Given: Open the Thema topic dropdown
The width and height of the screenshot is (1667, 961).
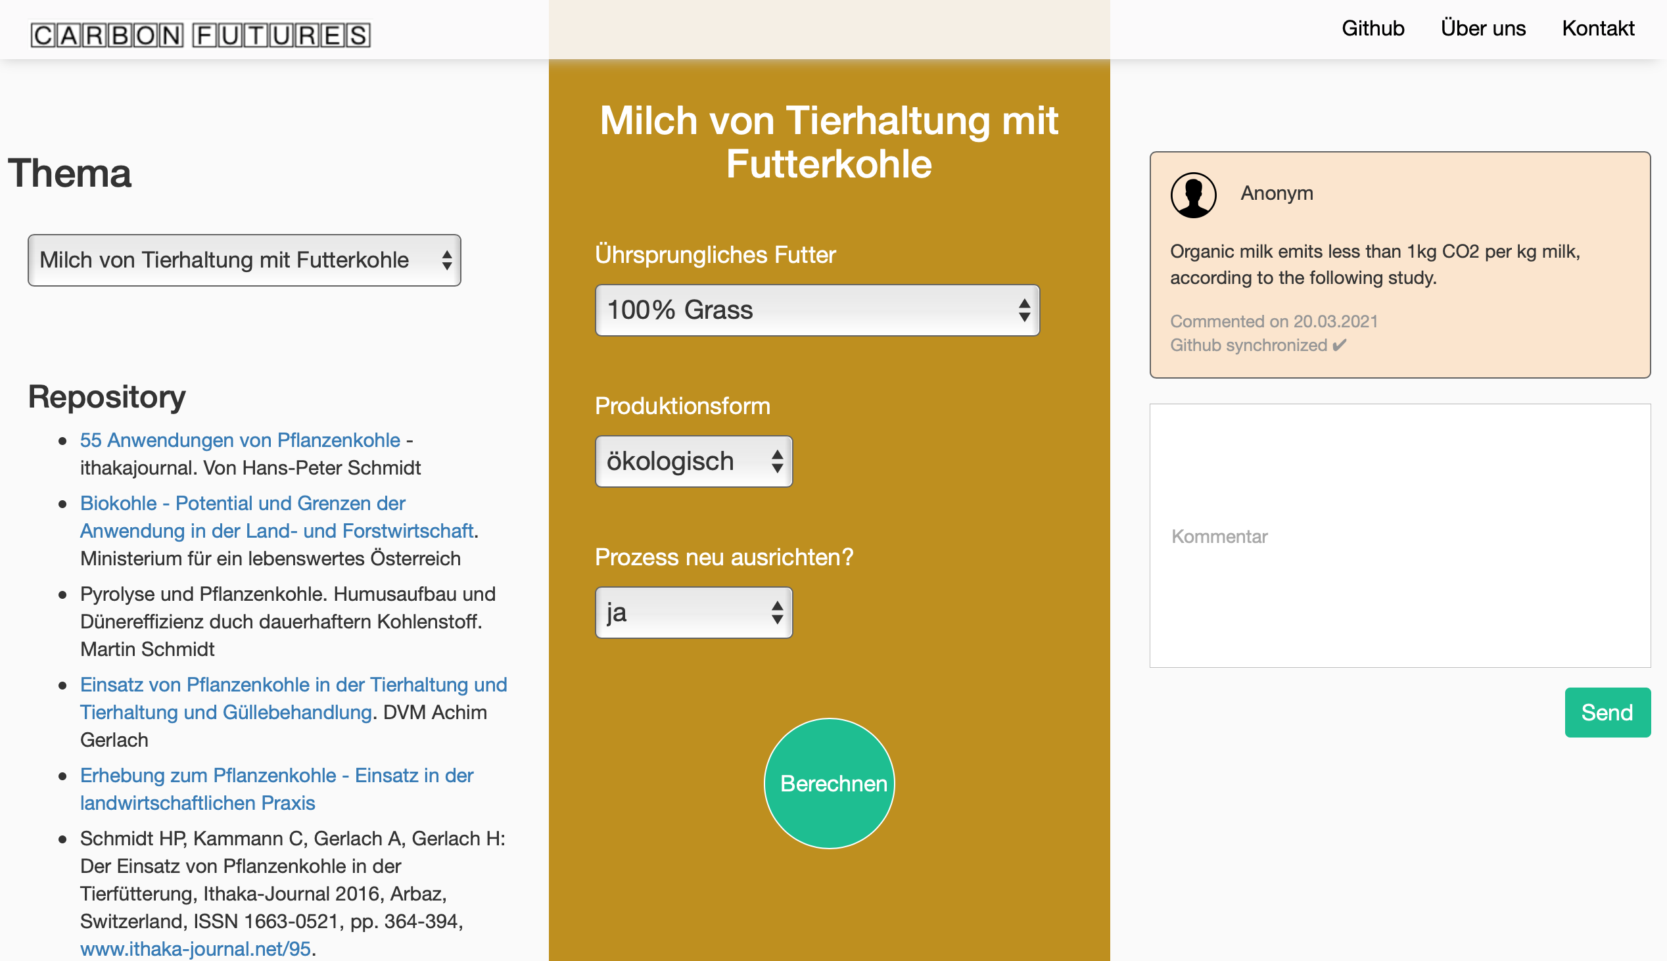Looking at the screenshot, I should [x=244, y=260].
